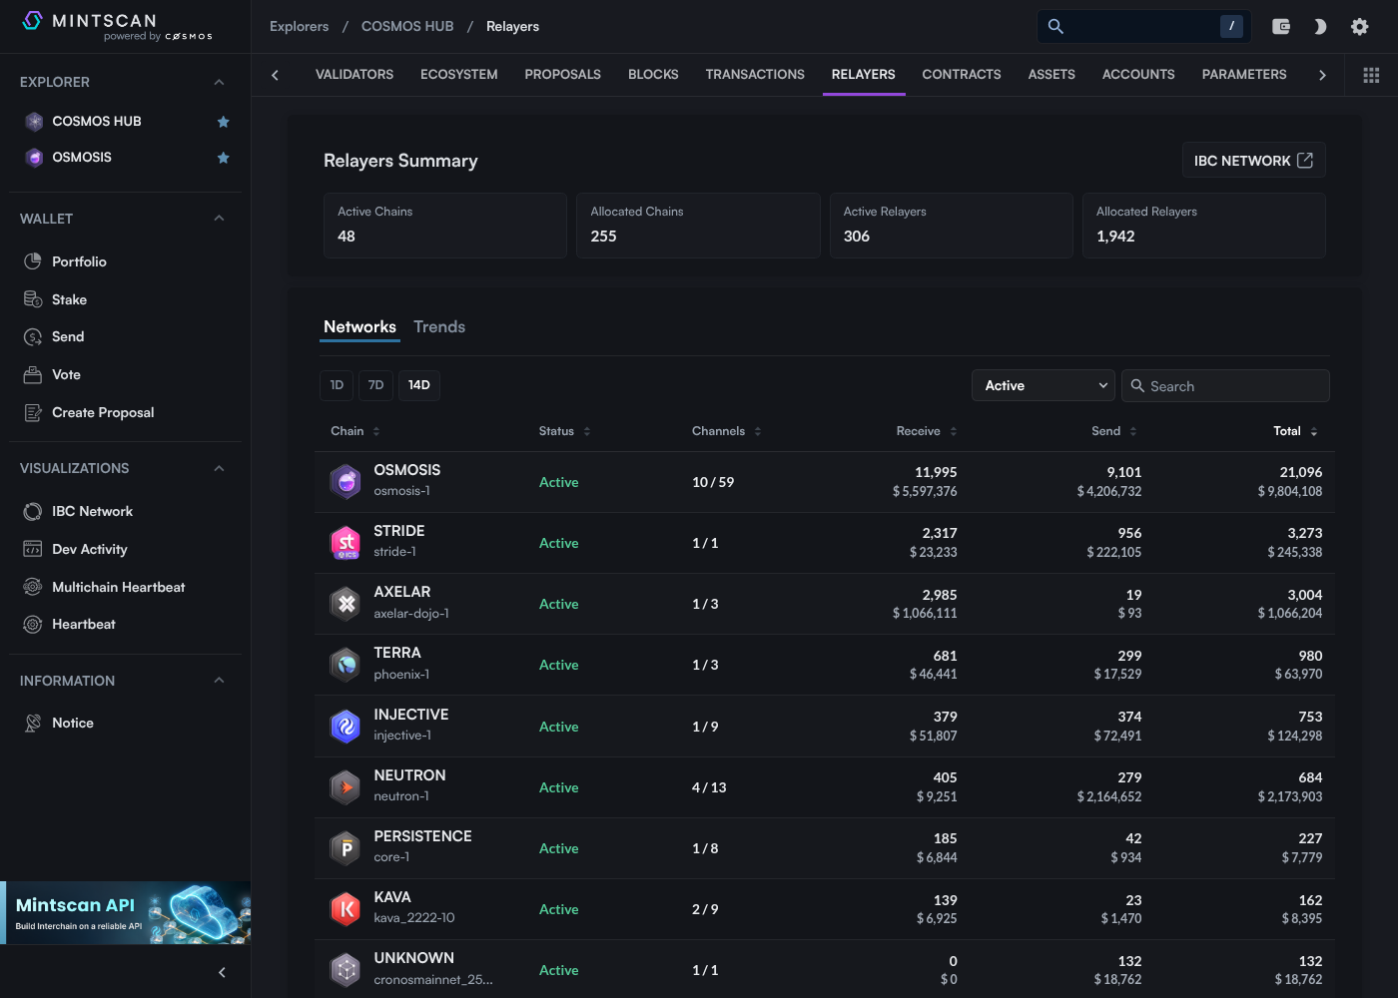Select the 14D time range
Viewport: 1398px width, 998px height.
point(419,385)
